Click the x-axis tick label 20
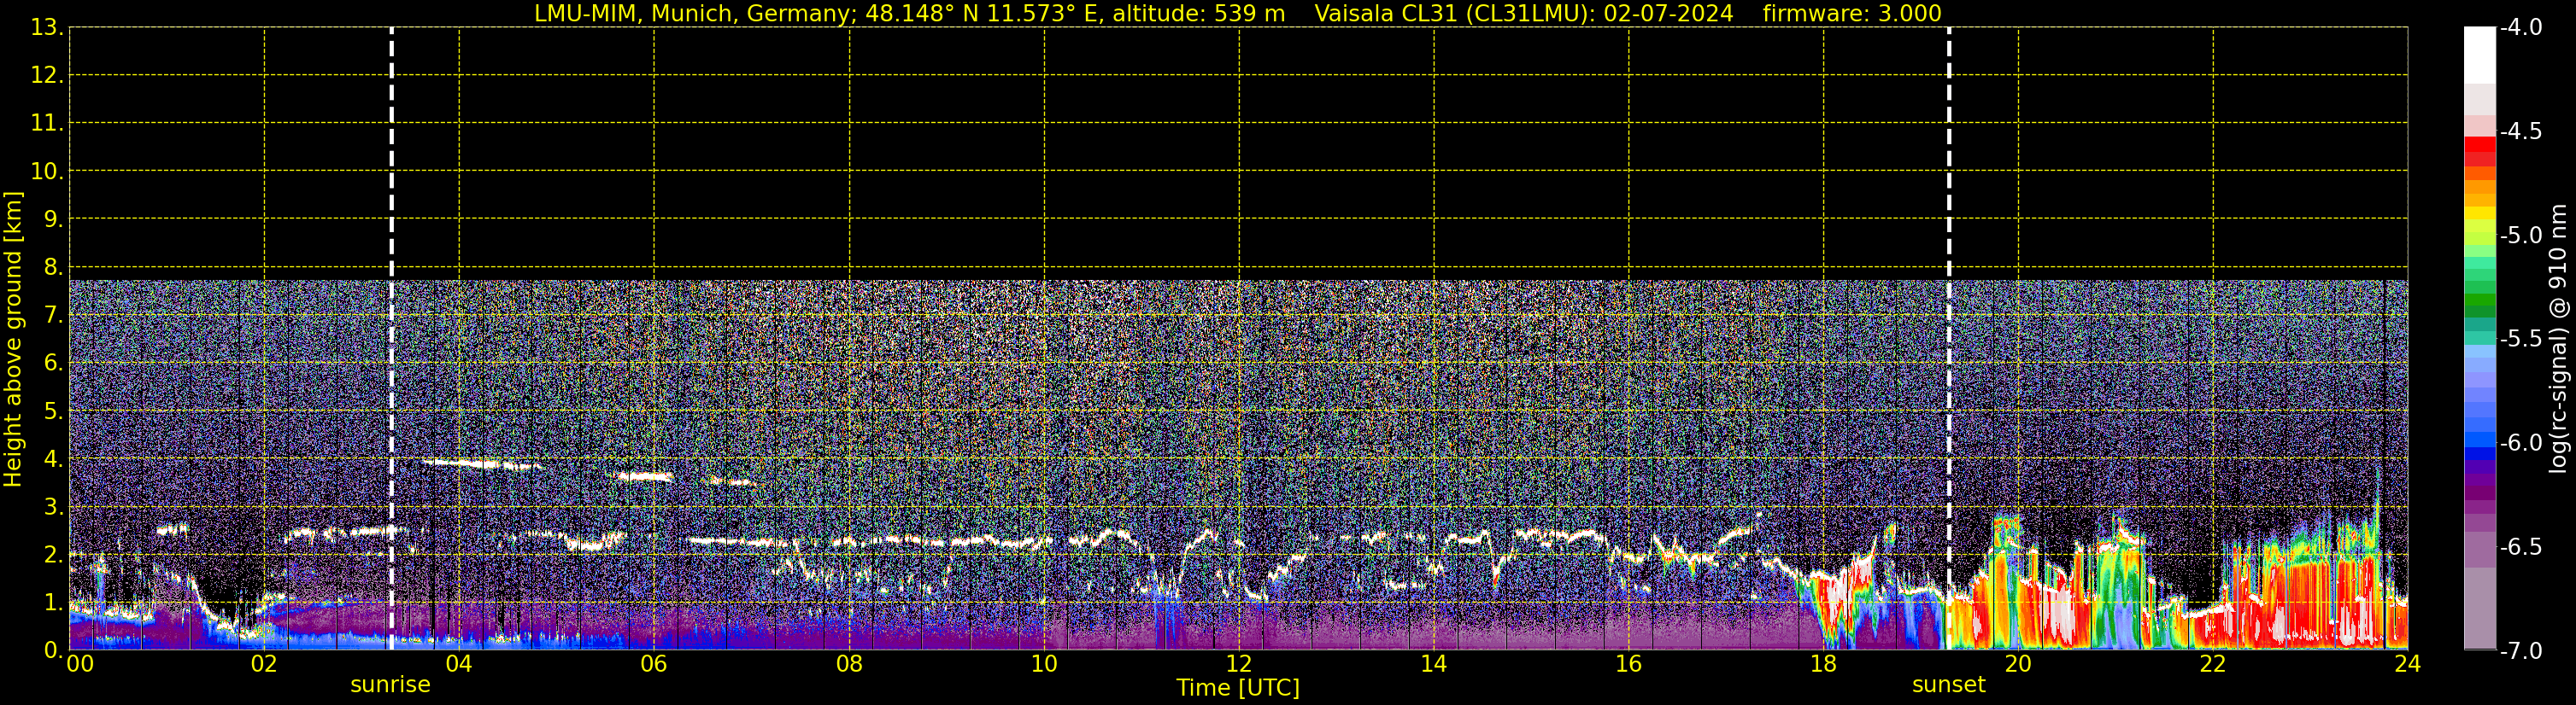 (2018, 665)
